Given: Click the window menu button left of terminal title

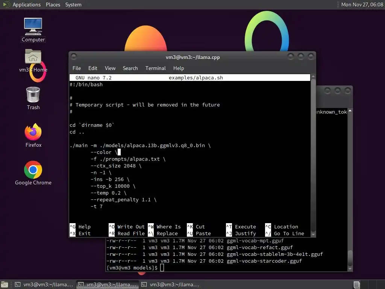Looking at the screenshot, I should [x=74, y=57].
